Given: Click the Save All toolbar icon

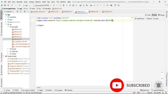Looking at the screenshot, I should 5,5.
